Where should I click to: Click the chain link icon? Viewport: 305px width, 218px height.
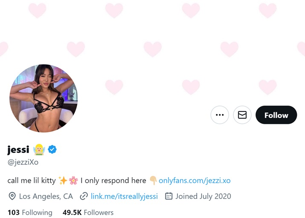pyautogui.click(x=84, y=196)
